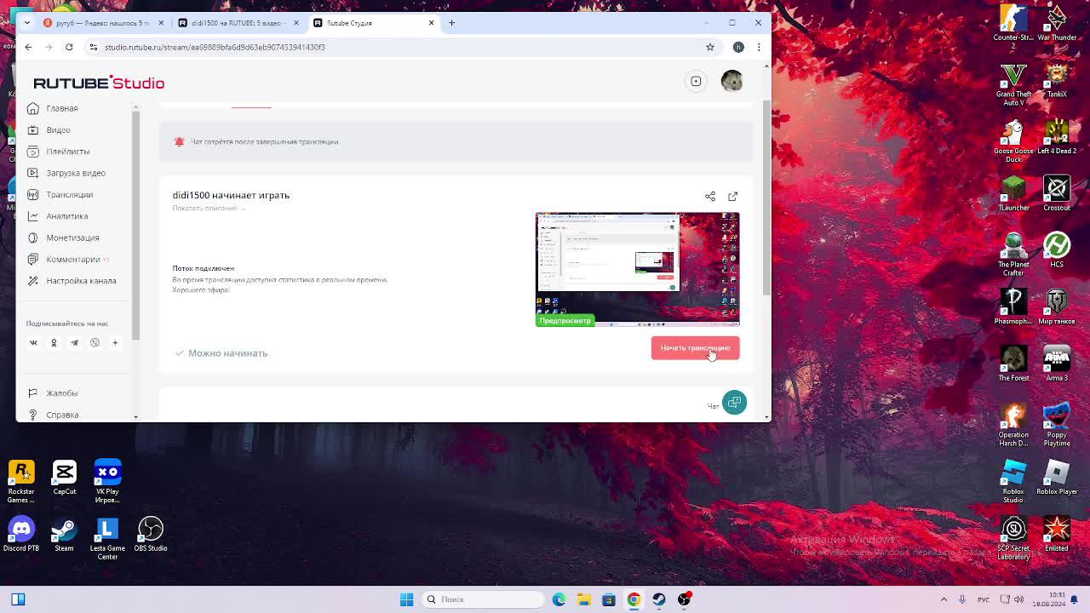Click the Поток подключен status text
Viewport: 1090px width, 613px height.
tap(203, 268)
